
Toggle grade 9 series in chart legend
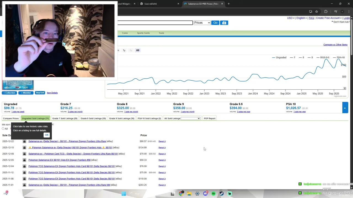pos(310,57)
